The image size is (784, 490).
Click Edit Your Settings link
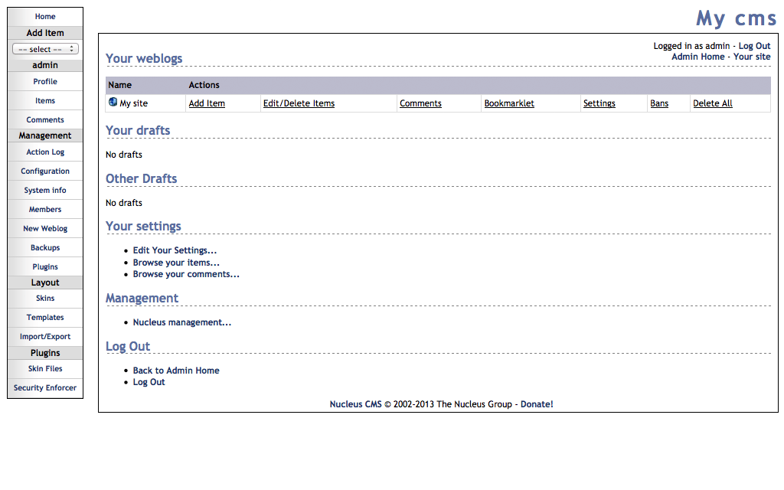pos(175,250)
